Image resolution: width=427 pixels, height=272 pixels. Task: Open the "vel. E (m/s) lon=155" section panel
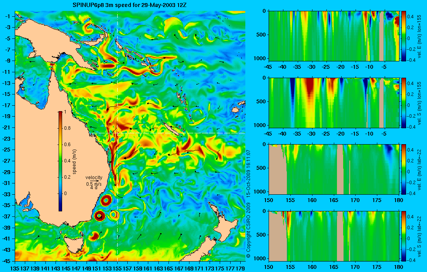(x=334, y=36)
